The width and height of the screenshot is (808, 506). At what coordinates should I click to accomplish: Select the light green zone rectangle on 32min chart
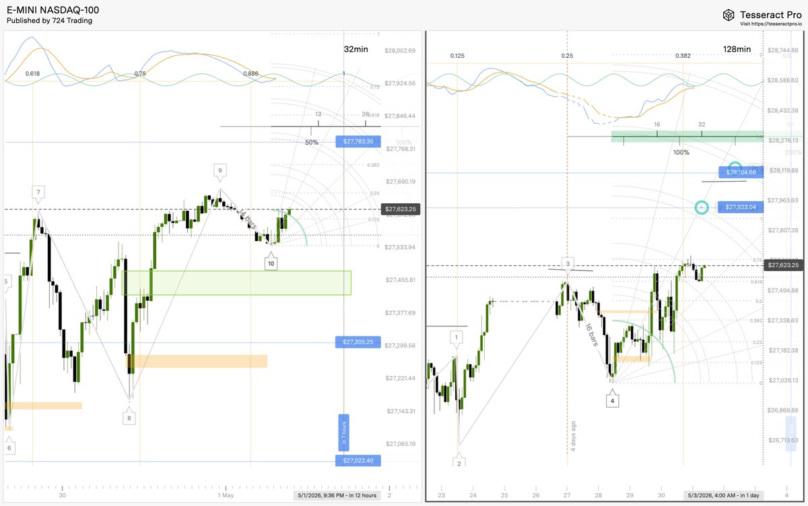tap(236, 283)
